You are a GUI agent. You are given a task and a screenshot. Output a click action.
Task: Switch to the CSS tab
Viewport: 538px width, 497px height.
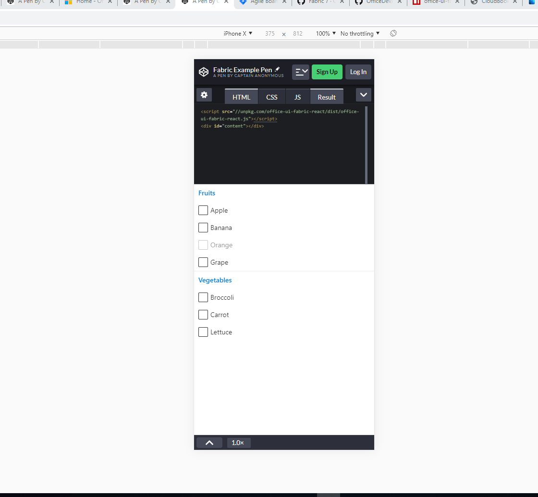pyautogui.click(x=272, y=97)
